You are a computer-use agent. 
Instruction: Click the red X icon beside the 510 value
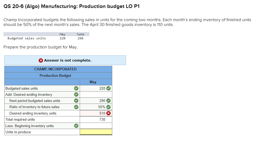pyautogui.click(x=108, y=113)
